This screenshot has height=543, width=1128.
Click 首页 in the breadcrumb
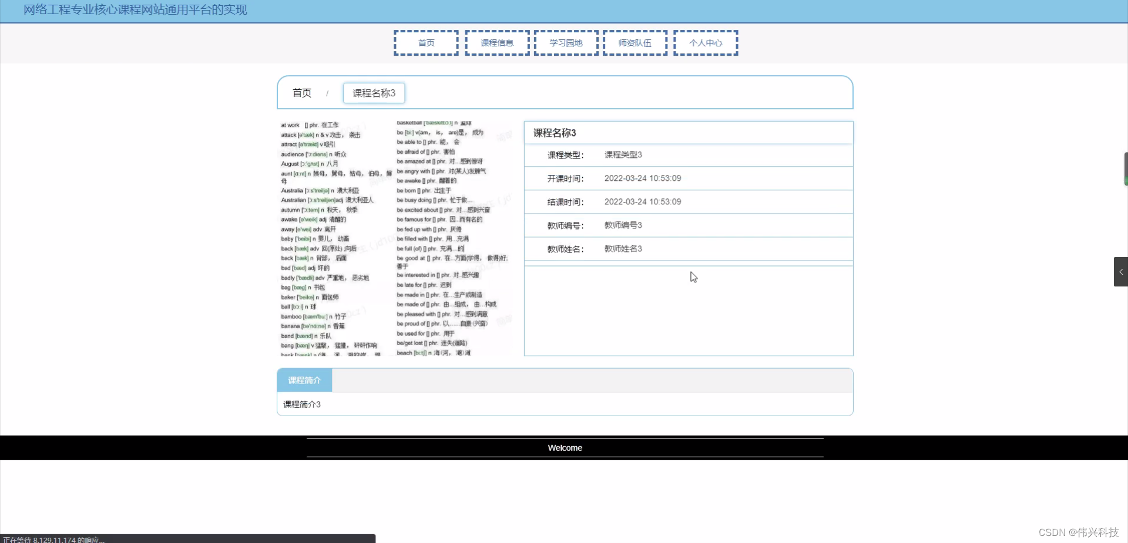(x=302, y=93)
